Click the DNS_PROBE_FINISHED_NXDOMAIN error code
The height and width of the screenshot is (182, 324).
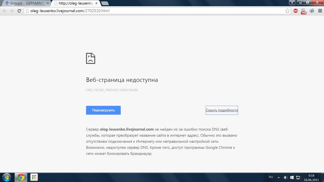(x=112, y=90)
